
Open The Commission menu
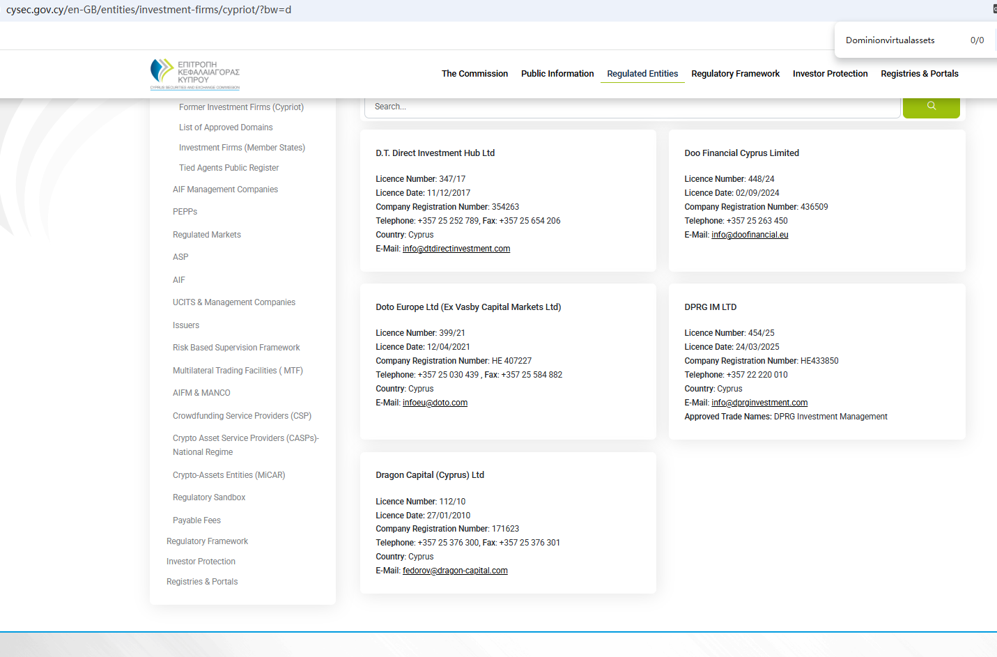[x=474, y=74]
